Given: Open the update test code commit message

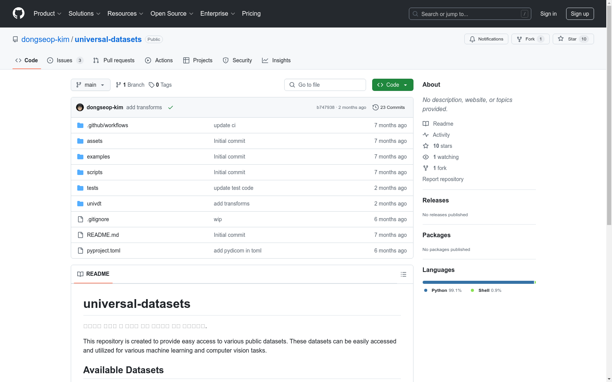Looking at the screenshot, I should (x=233, y=188).
